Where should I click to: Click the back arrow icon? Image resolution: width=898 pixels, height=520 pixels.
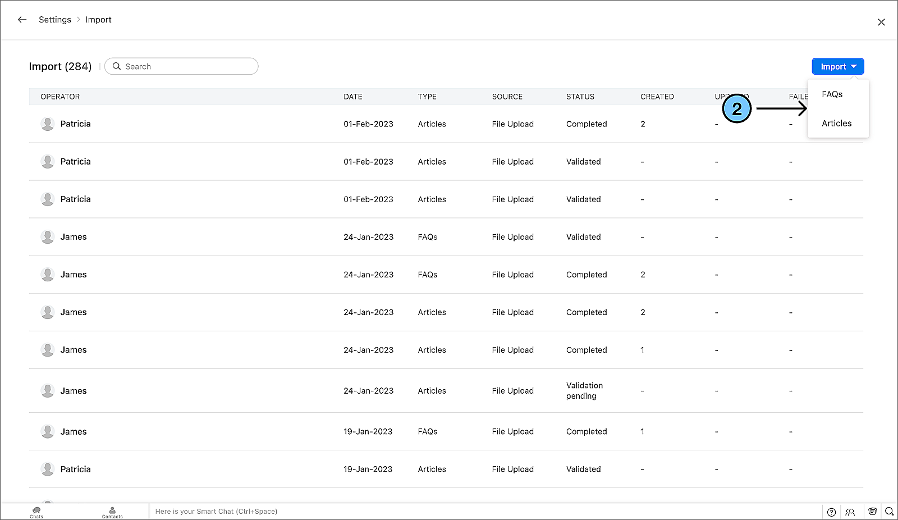tap(22, 20)
